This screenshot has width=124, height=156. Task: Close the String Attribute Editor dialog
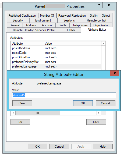(115, 73)
